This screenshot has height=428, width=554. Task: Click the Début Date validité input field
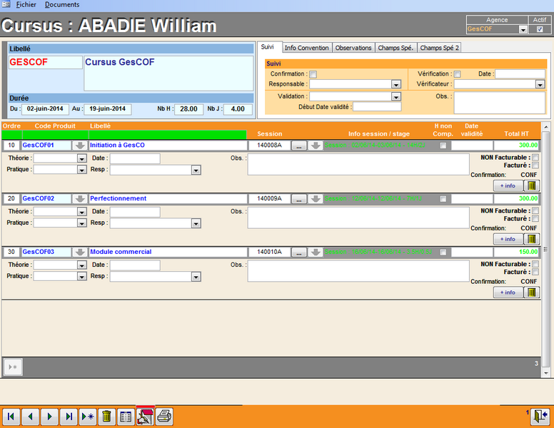[377, 106]
